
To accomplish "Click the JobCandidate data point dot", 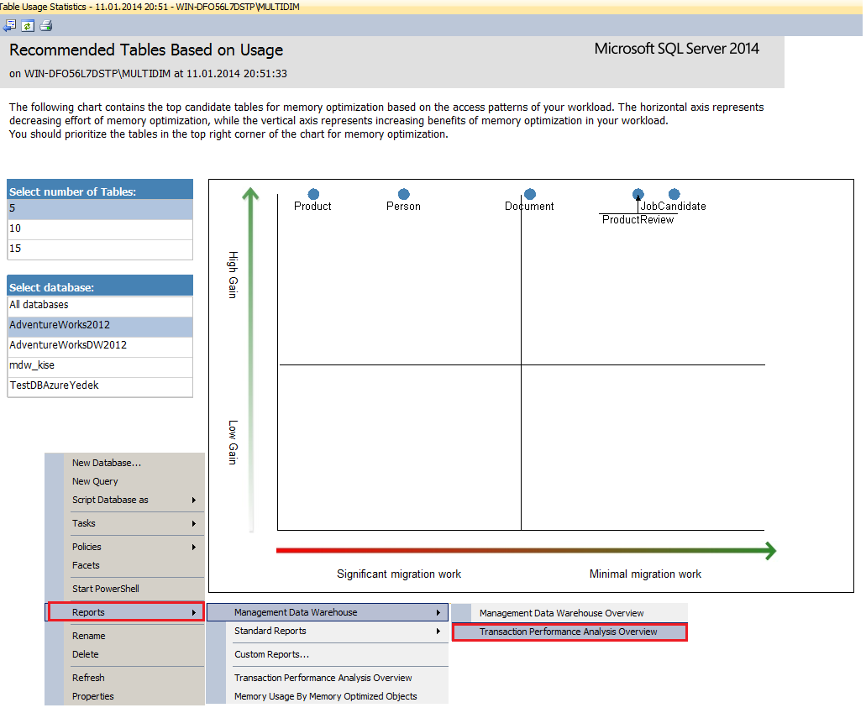I will click(674, 194).
